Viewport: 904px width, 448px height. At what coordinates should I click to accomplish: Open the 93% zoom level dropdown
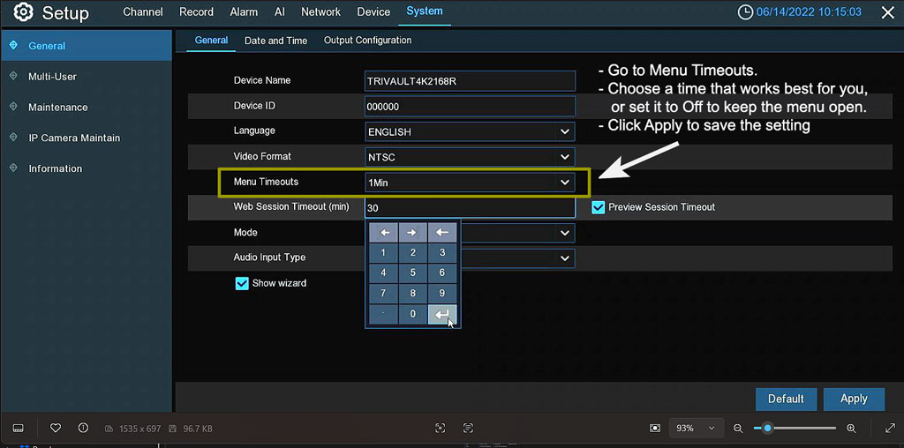point(696,429)
